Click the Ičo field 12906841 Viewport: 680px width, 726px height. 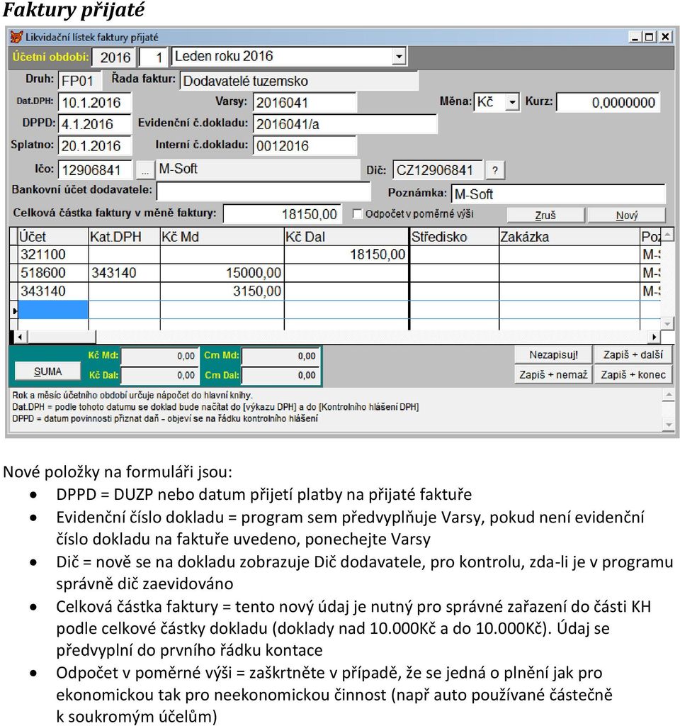pos(96,170)
